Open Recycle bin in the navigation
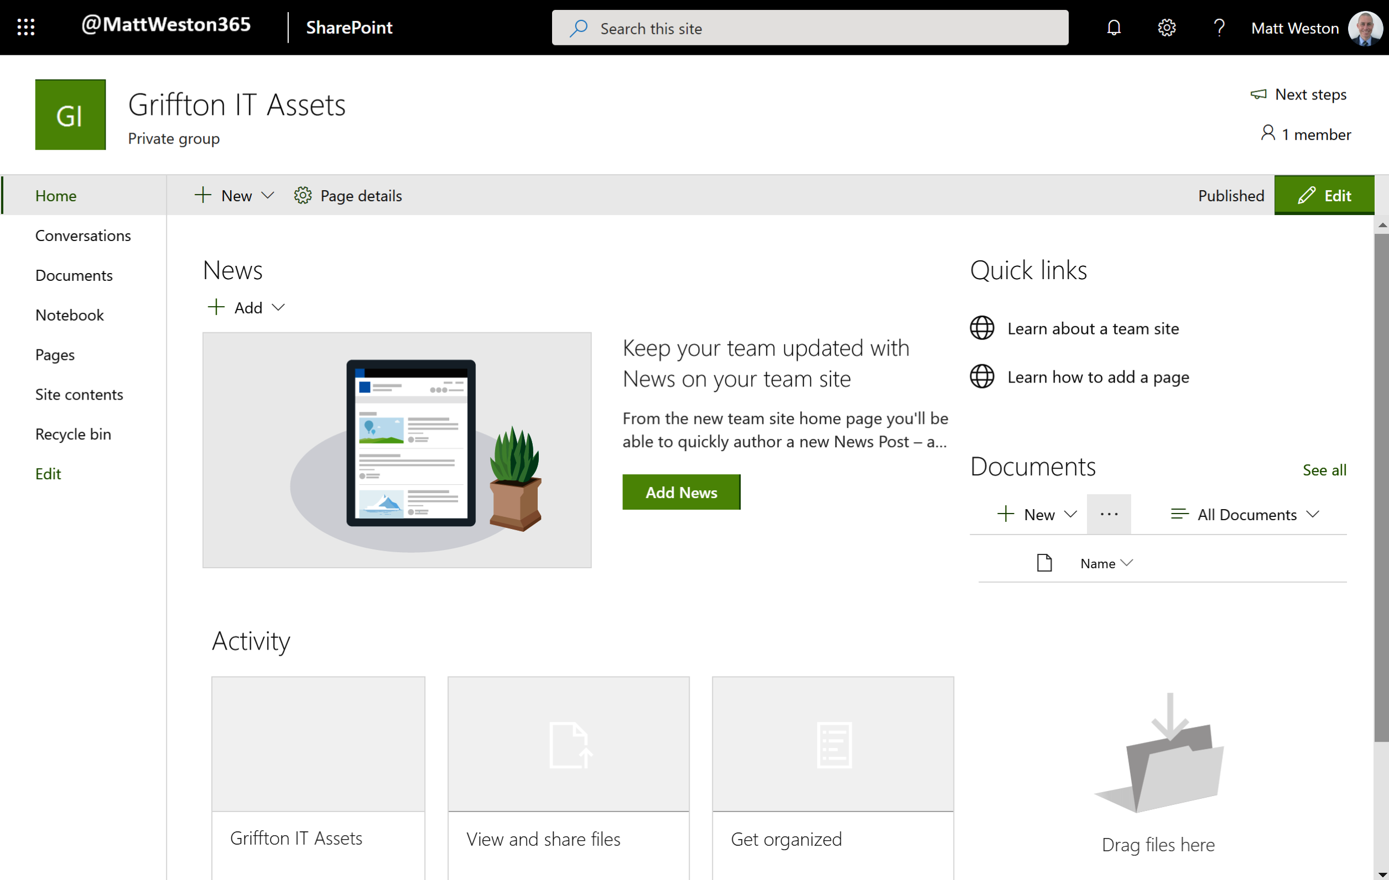Screen dimensions: 1389x880 pyautogui.click(x=73, y=434)
